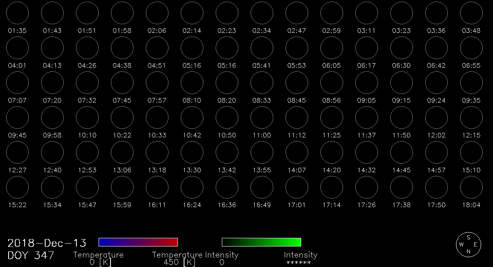This screenshot has width=493, height=267.
Task: Open the disk frame timestamped 15:22
Action: pyautogui.click(x=17, y=187)
